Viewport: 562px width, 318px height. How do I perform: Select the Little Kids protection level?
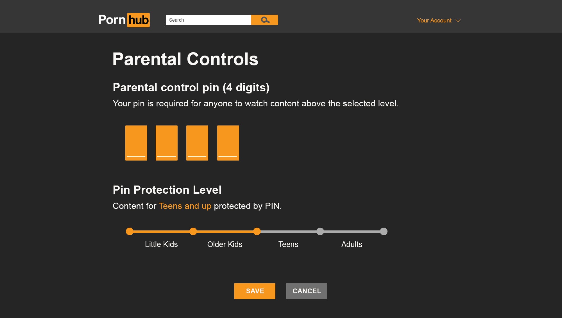(130, 231)
